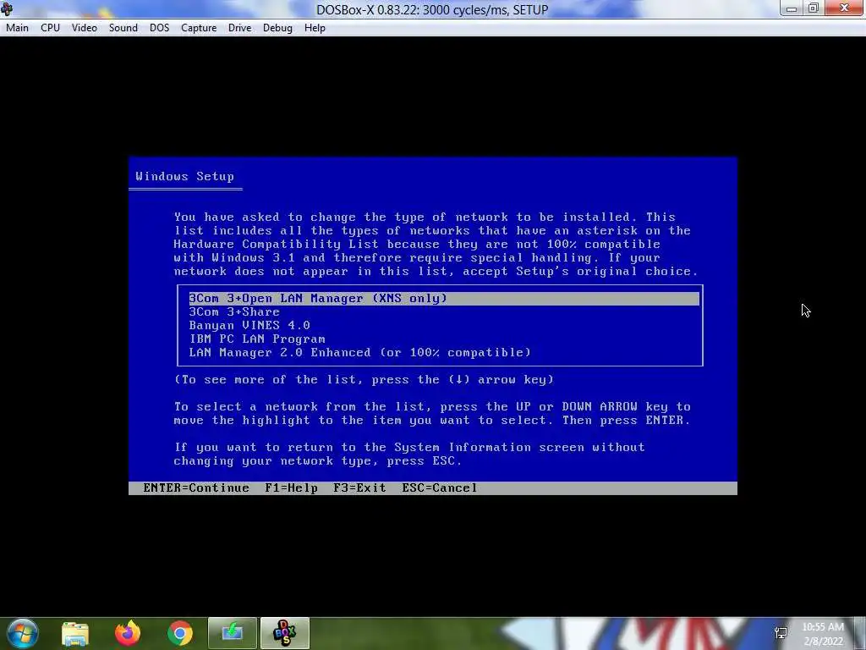Open the Capture menu
Screen dimensions: 866x650
(x=199, y=28)
